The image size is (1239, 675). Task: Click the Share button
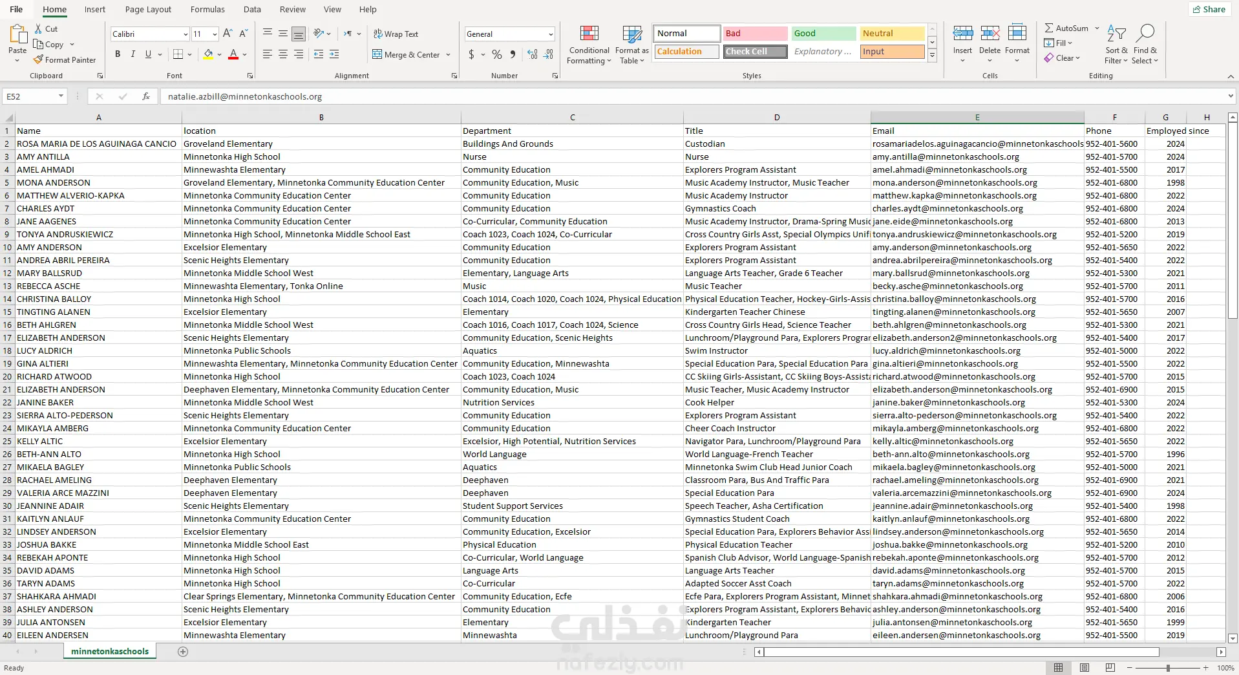(1208, 9)
